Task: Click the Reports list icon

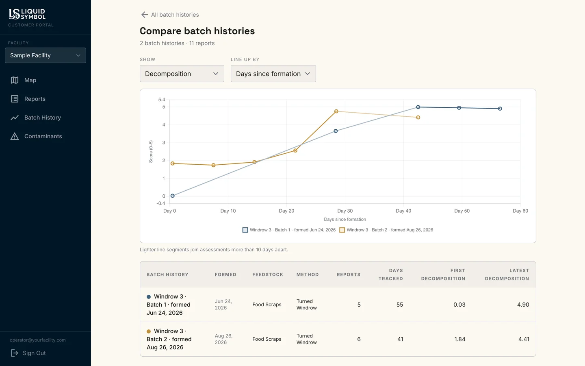Action: pos(15,99)
